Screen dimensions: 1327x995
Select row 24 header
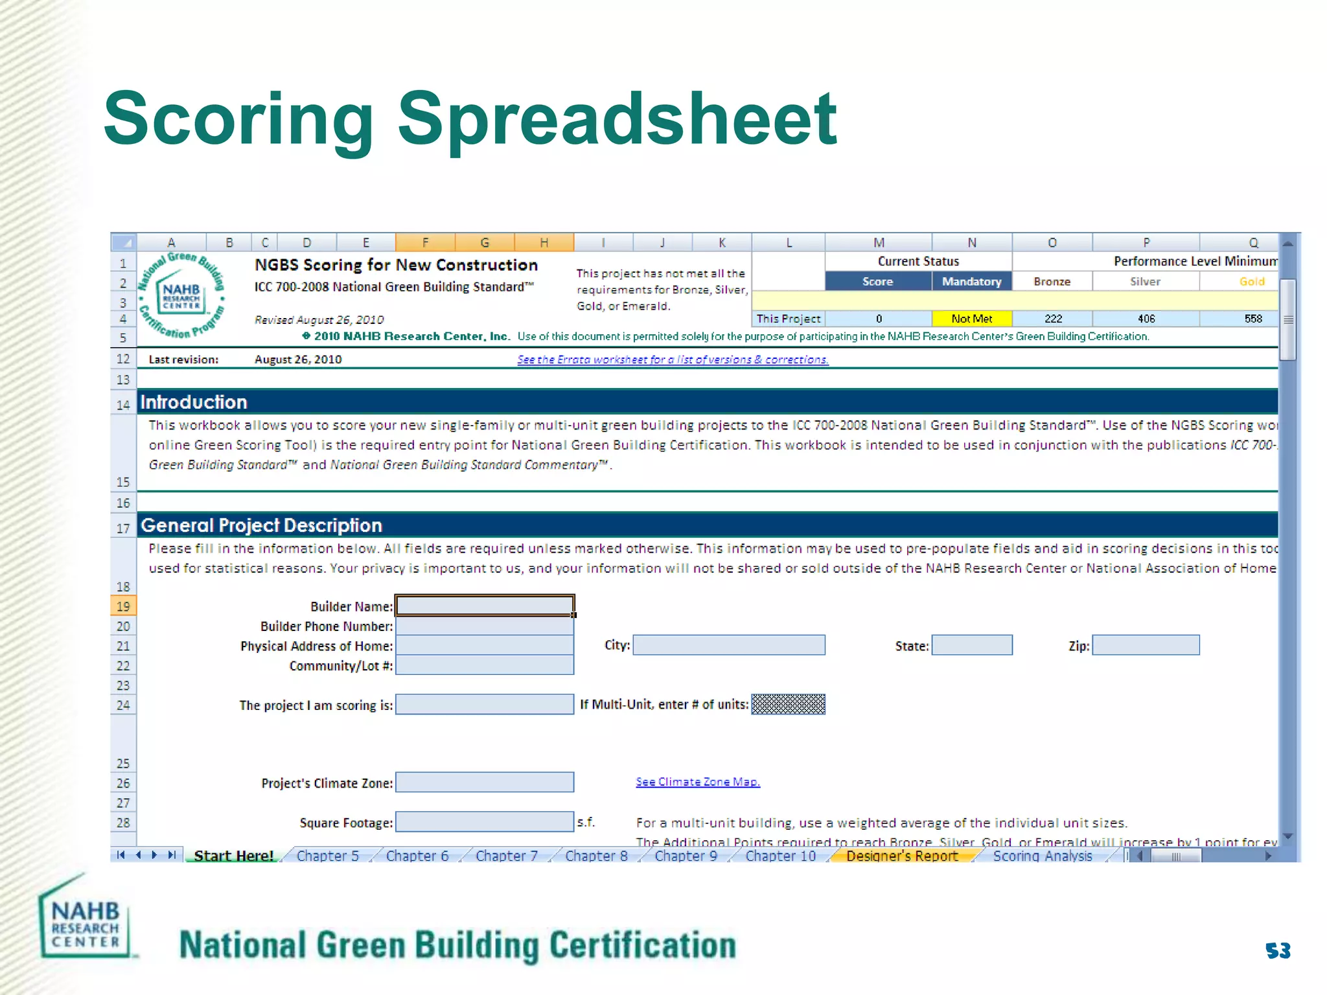pos(123,705)
